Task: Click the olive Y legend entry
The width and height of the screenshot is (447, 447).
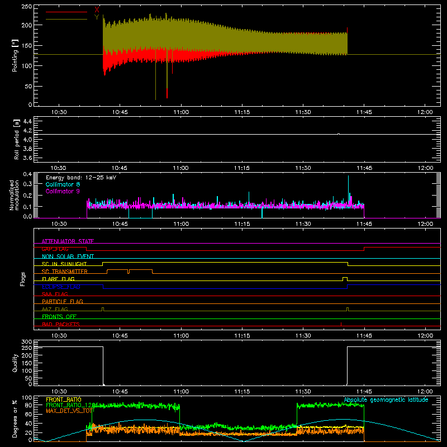Action: [97, 17]
